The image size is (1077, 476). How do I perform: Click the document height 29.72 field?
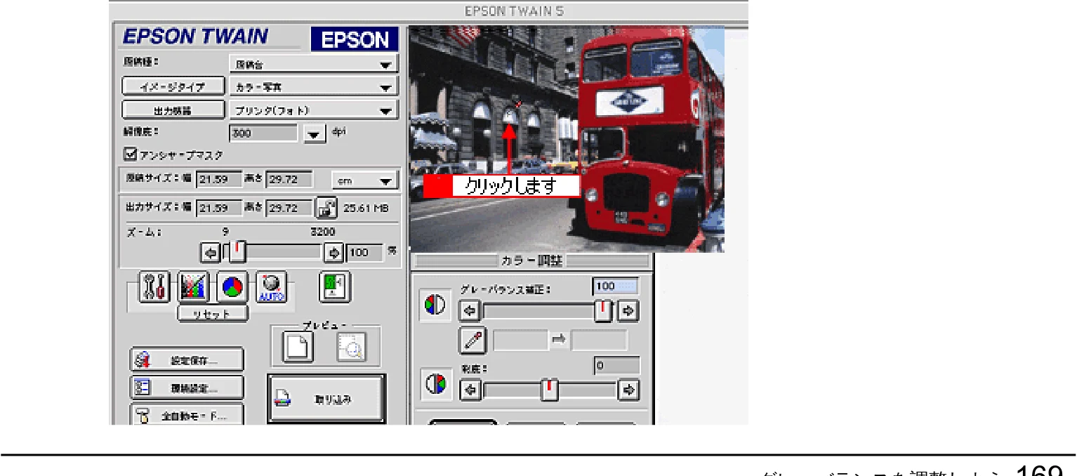click(x=289, y=180)
